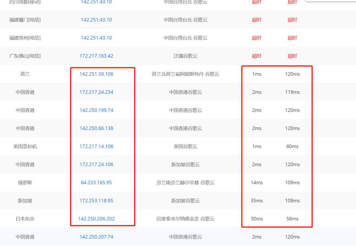Screen dimensions: 356x247
Task: Open the 64.233.165.95 IP link
Action: [96, 183]
